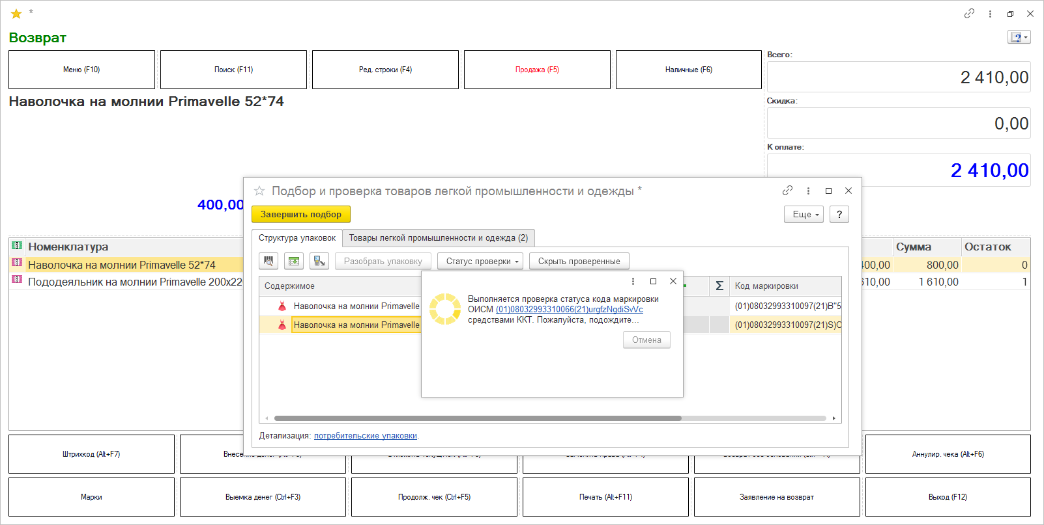Click the Содержимое column header
Image resolution: width=1044 pixels, height=525 pixels.
(340, 286)
